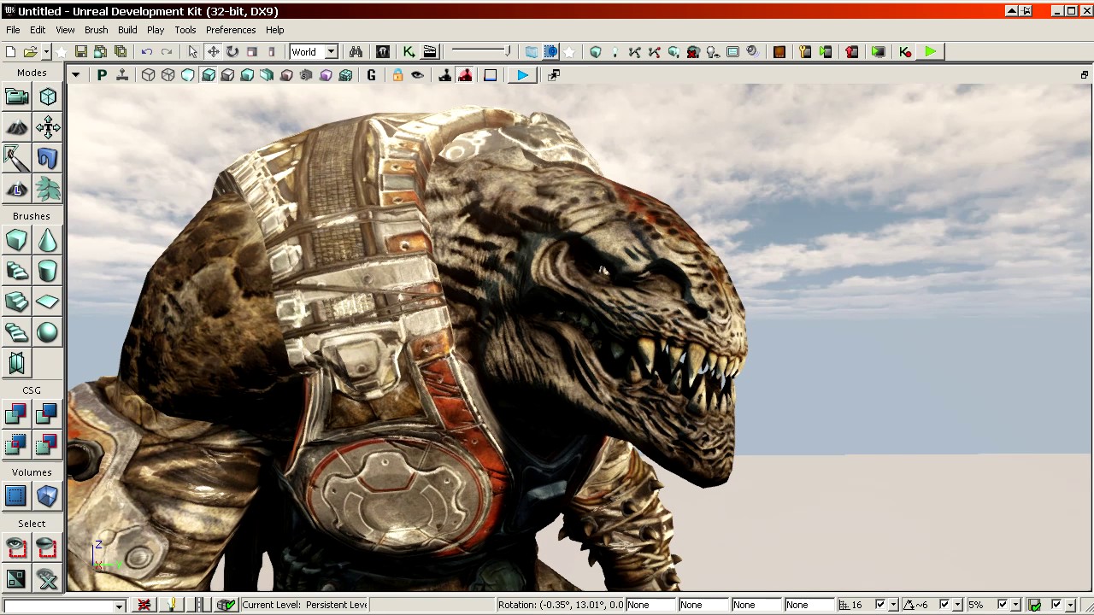Toggle rotation grid snapping checkbox
Screen dimensions: 1094x615
tap(944, 605)
